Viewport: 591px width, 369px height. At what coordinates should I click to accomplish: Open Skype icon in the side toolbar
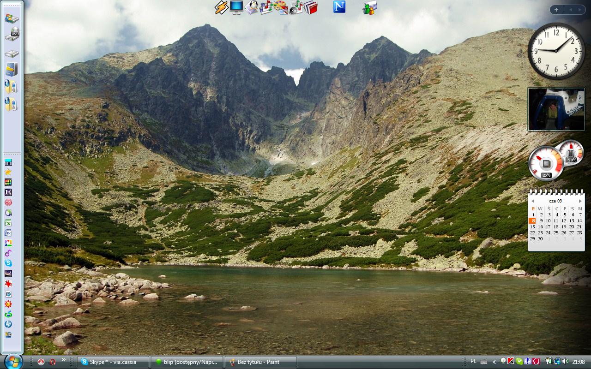point(8,262)
